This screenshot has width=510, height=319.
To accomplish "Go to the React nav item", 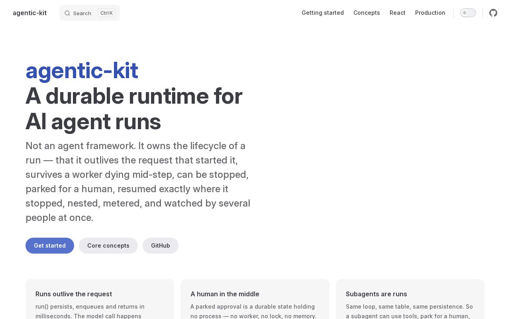I will (x=398, y=13).
